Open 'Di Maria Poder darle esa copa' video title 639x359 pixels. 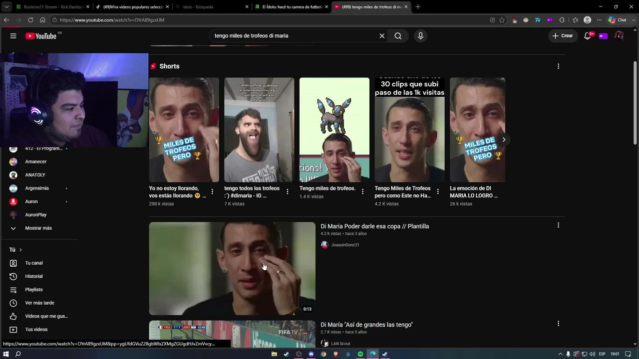point(374,226)
